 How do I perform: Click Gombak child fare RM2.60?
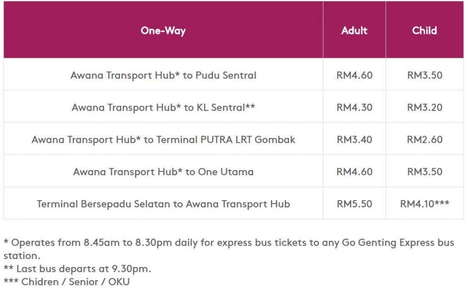tap(425, 139)
